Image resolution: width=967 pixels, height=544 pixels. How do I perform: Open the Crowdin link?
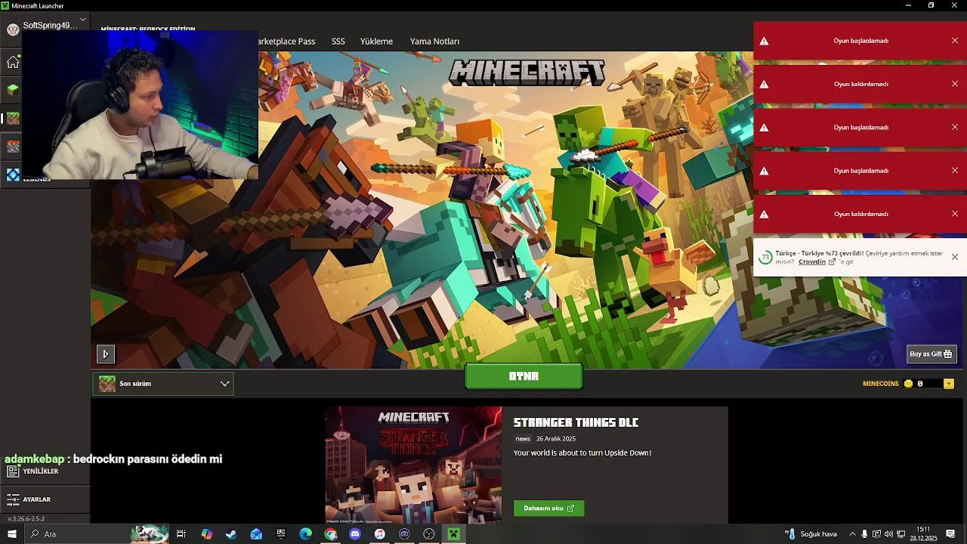pyautogui.click(x=817, y=262)
